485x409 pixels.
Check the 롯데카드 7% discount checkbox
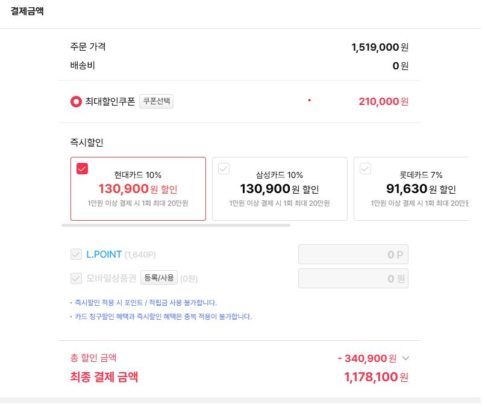click(365, 169)
